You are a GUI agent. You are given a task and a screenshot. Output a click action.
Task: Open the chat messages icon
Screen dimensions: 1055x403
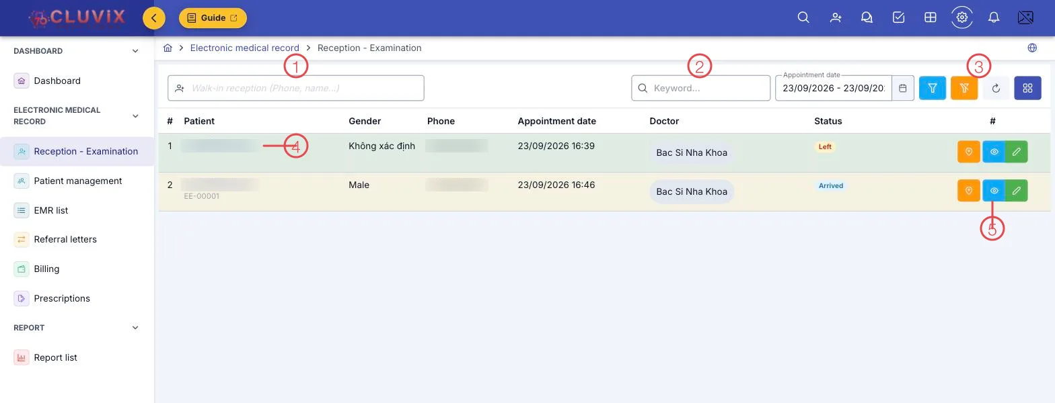click(x=867, y=17)
